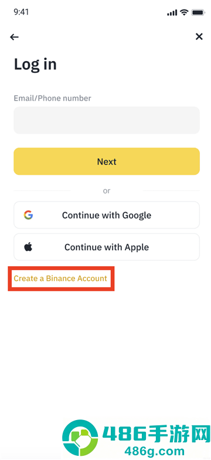Choose Continue with Apple
The width and height of the screenshot is (211, 460).
(107, 247)
